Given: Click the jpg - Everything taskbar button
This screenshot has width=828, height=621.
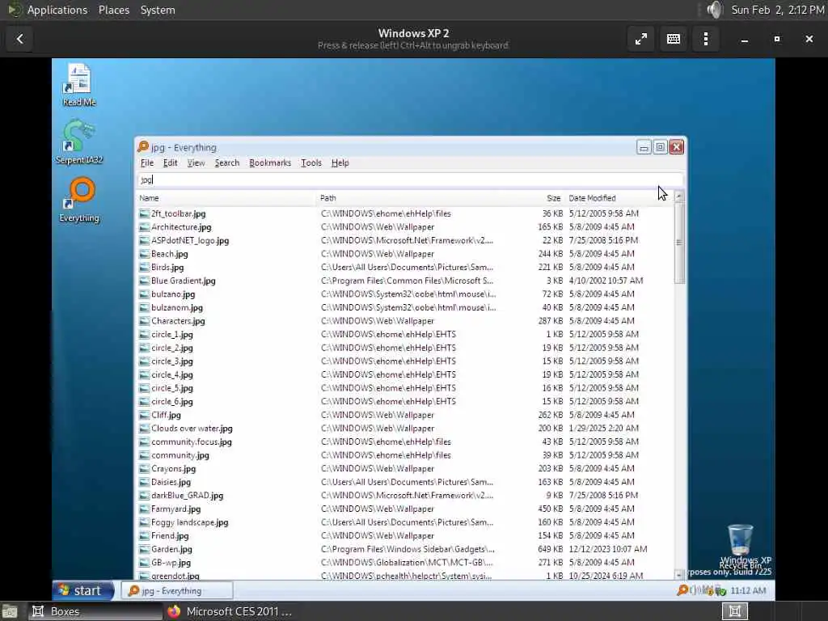Looking at the screenshot, I should pyautogui.click(x=177, y=590).
